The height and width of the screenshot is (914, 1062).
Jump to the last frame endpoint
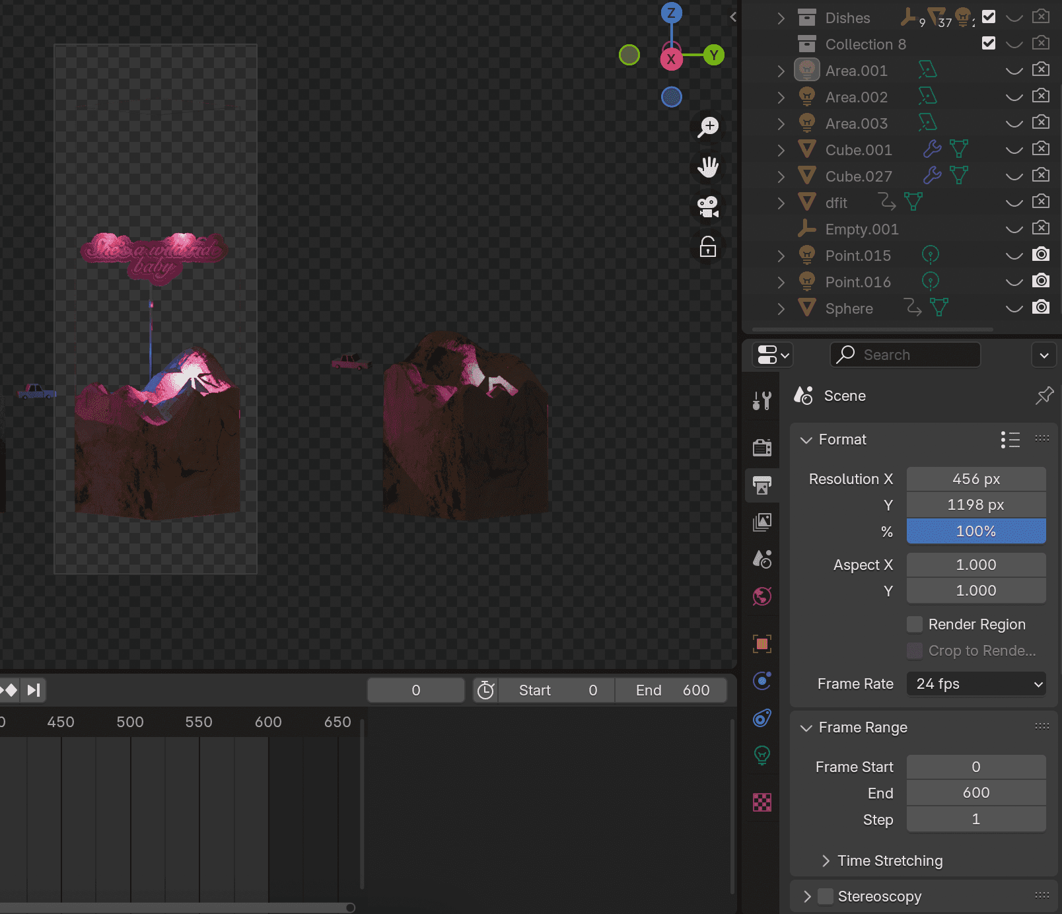point(34,690)
